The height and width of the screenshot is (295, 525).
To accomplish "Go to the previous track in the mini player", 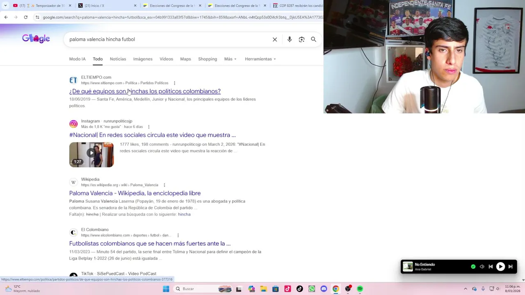I will coord(491,267).
